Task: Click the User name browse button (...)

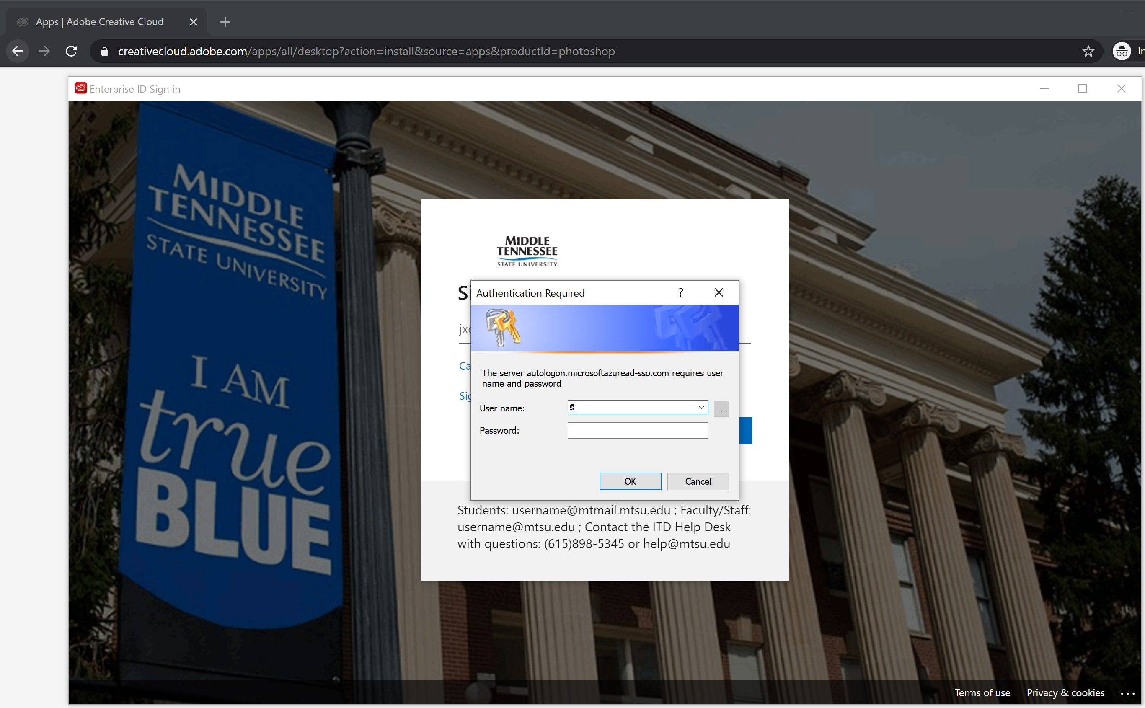Action: pos(721,408)
